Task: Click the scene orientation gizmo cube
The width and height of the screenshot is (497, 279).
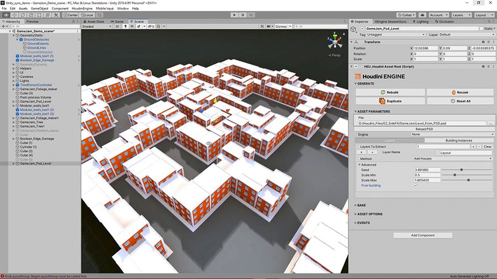Action: pos(335,41)
